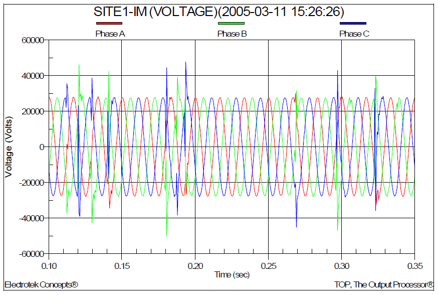Click the -40000 y-axis tick label

[31, 218]
